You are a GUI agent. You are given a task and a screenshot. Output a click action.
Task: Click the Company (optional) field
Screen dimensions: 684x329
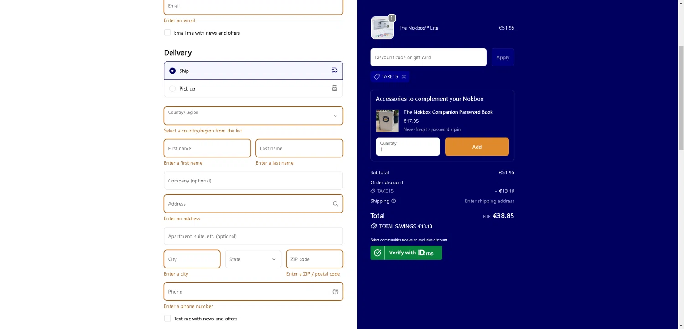(253, 181)
